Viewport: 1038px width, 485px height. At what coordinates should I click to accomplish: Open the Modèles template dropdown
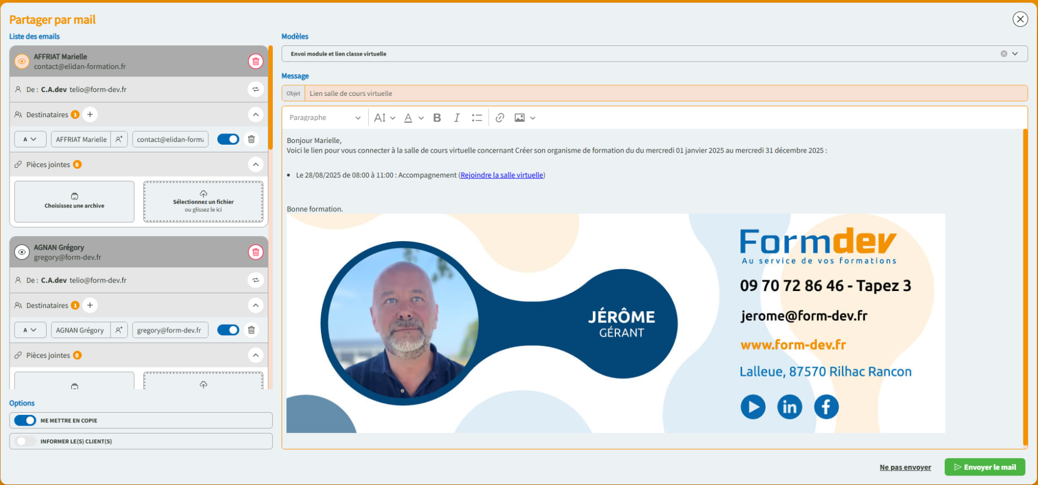click(1014, 54)
